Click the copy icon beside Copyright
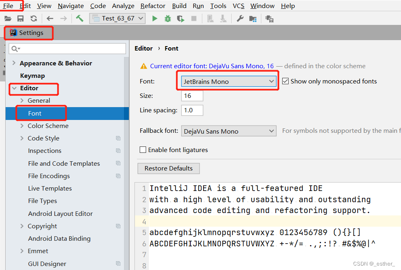 tap(118, 226)
